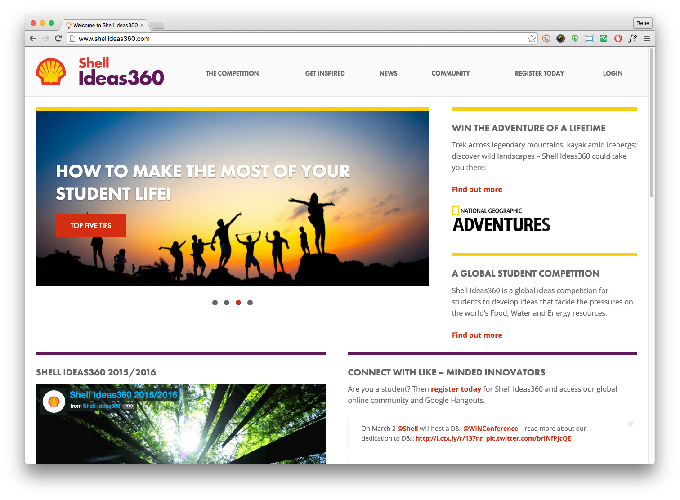Select the first carousel slide dot

[x=215, y=303]
